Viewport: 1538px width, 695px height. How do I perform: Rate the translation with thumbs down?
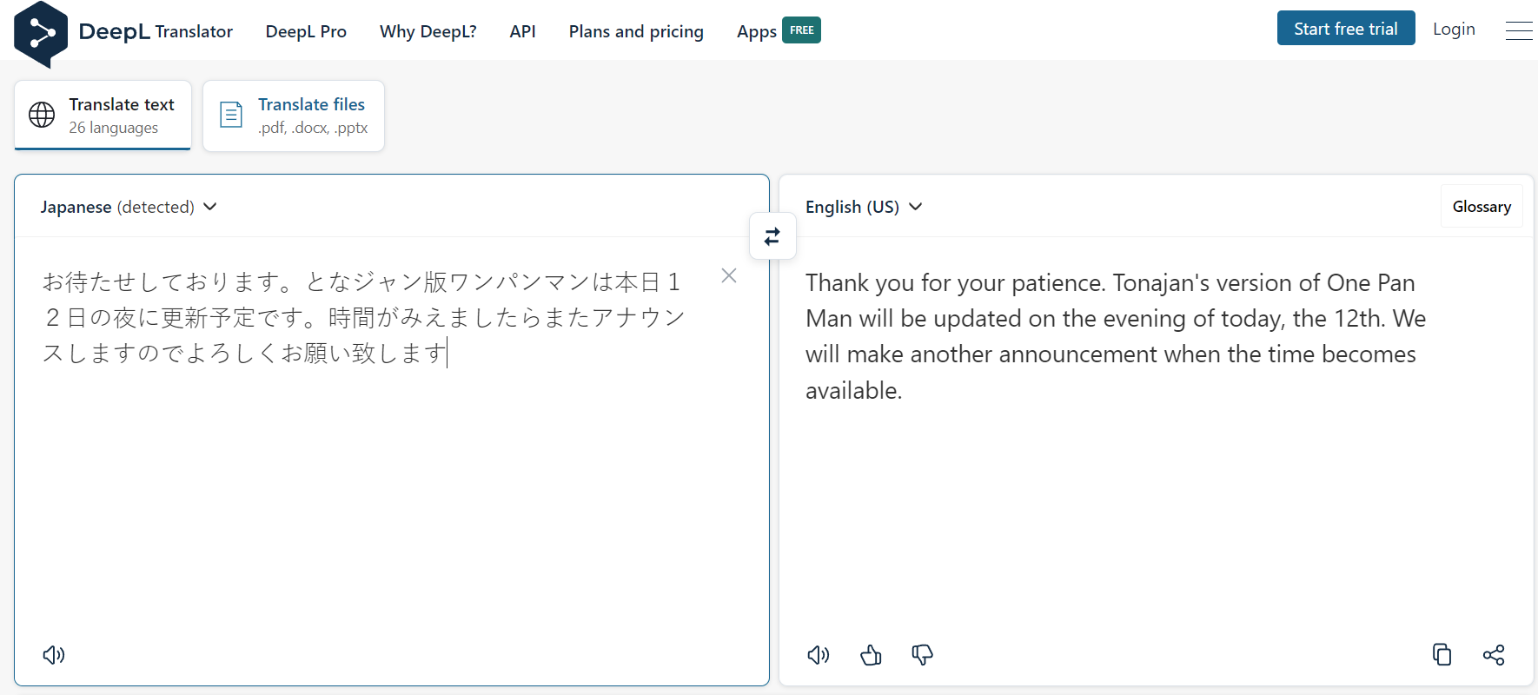[922, 655]
